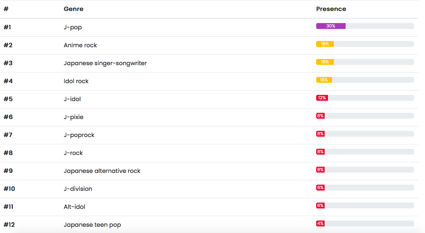Click the # column header
The image size is (425, 233).
coord(6,9)
